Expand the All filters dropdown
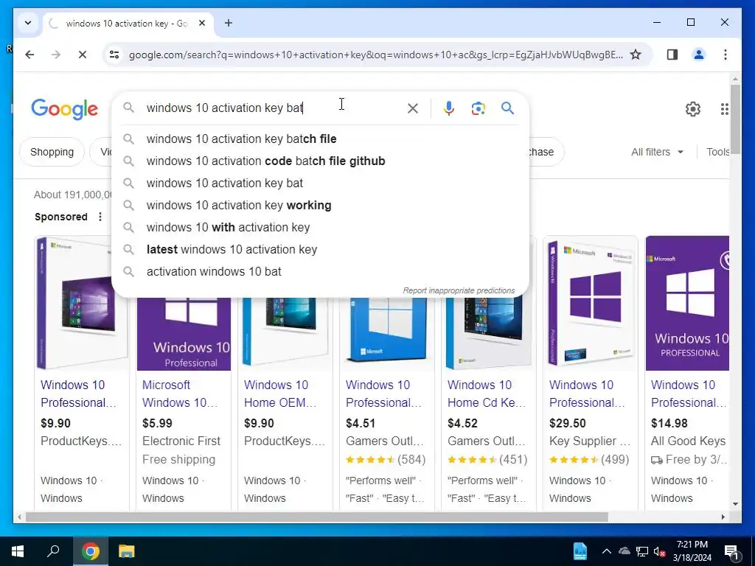The image size is (755, 566). tap(657, 152)
